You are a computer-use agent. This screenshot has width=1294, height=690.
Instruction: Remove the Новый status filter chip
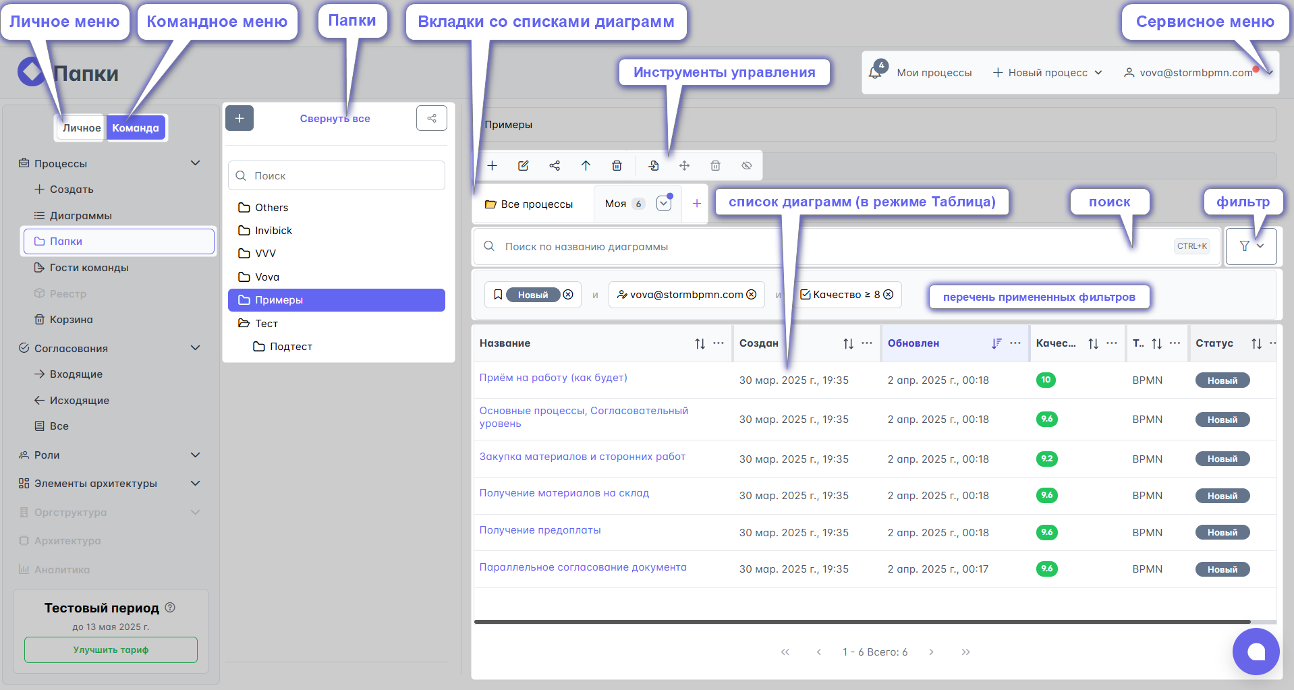click(568, 295)
